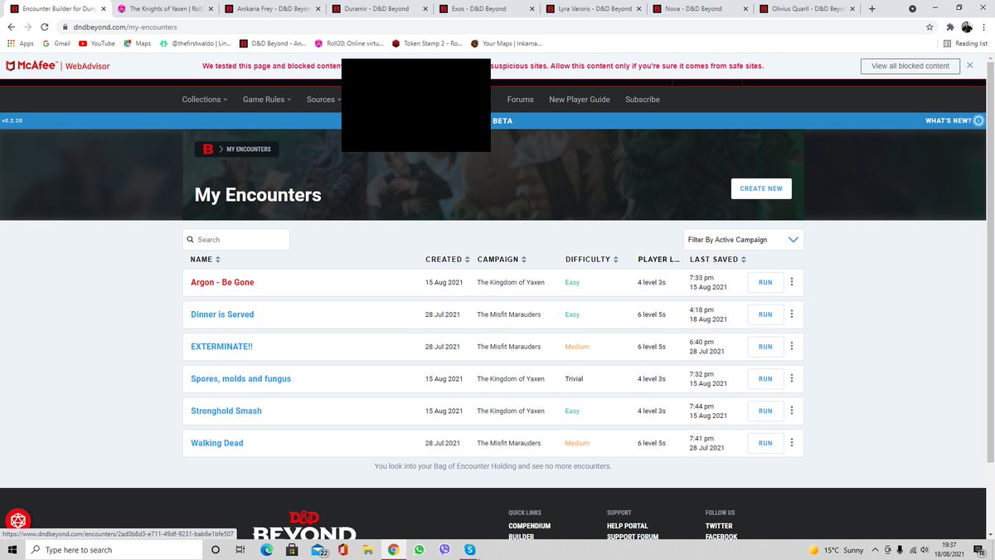Expand the Game Rules menu

(267, 100)
